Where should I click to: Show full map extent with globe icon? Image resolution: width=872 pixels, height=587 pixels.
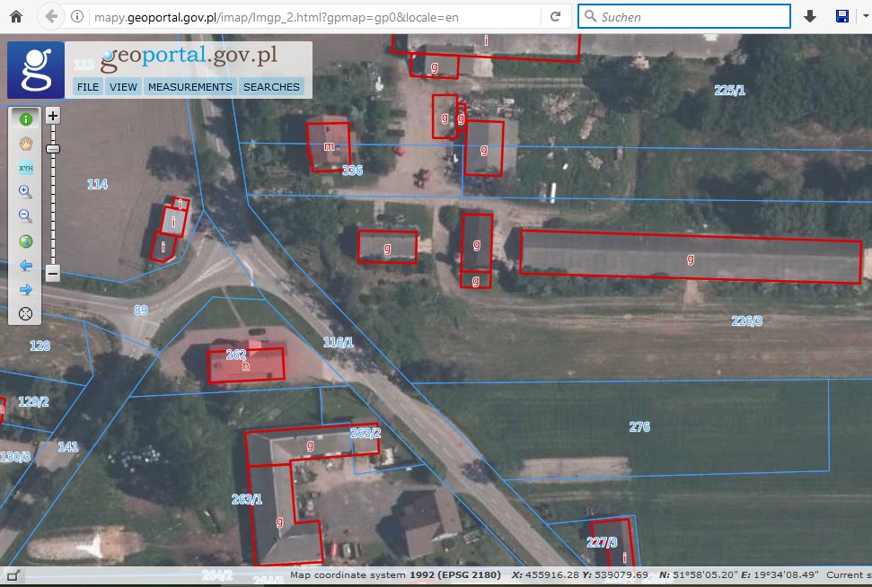tap(25, 241)
